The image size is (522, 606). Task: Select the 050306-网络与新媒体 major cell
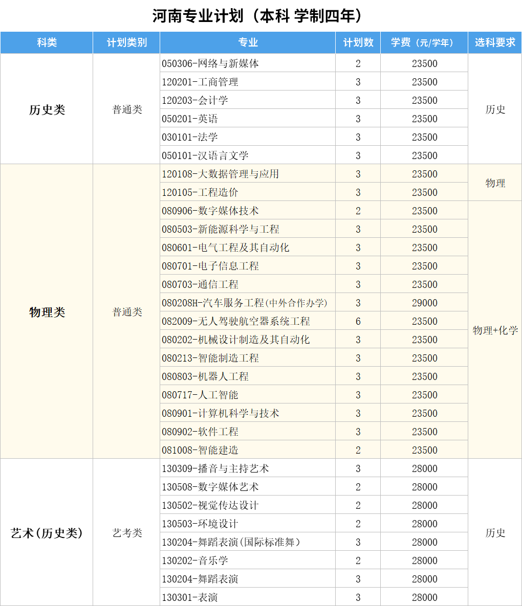[x=210, y=63]
